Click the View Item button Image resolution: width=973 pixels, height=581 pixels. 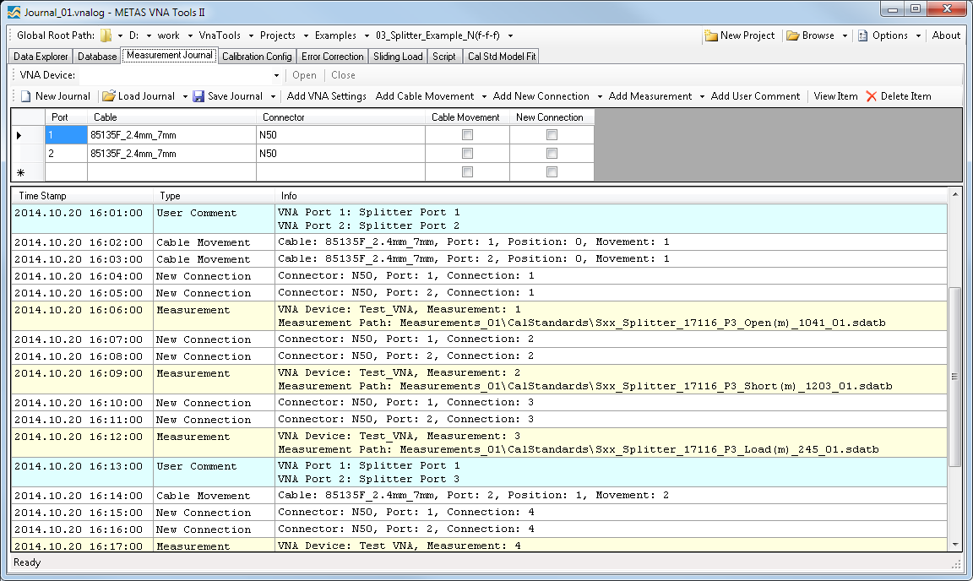point(835,96)
